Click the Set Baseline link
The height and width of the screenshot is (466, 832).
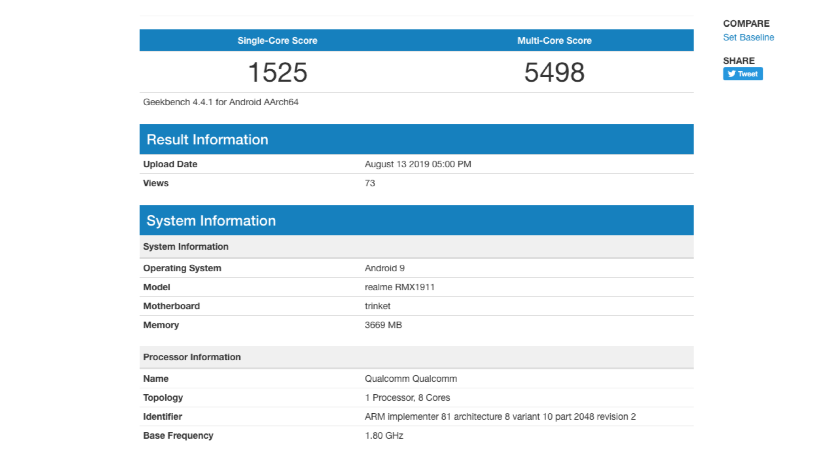[x=748, y=37]
